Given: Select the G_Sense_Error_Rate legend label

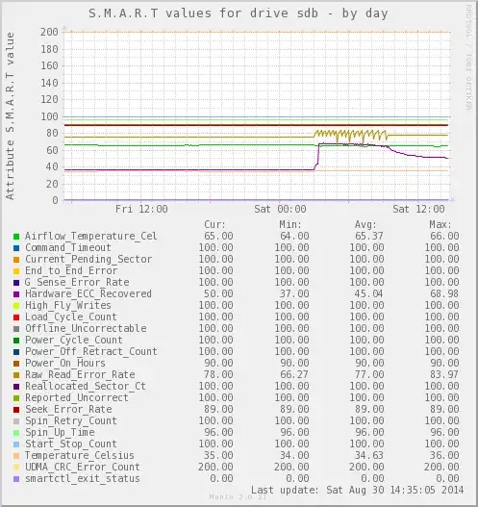Looking at the screenshot, I should pyautogui.click(x=77, y=282).
